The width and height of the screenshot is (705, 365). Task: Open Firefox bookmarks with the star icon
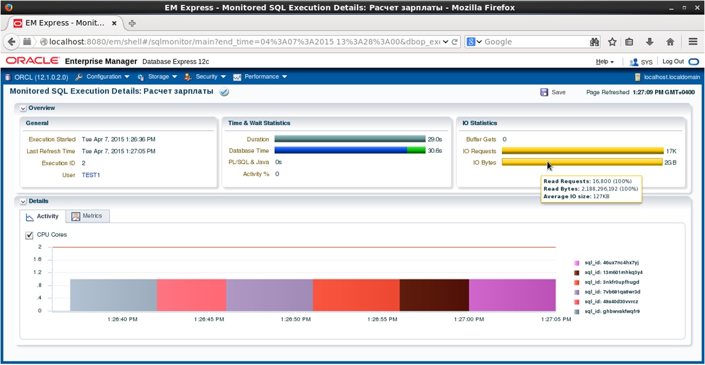(611, 41)
